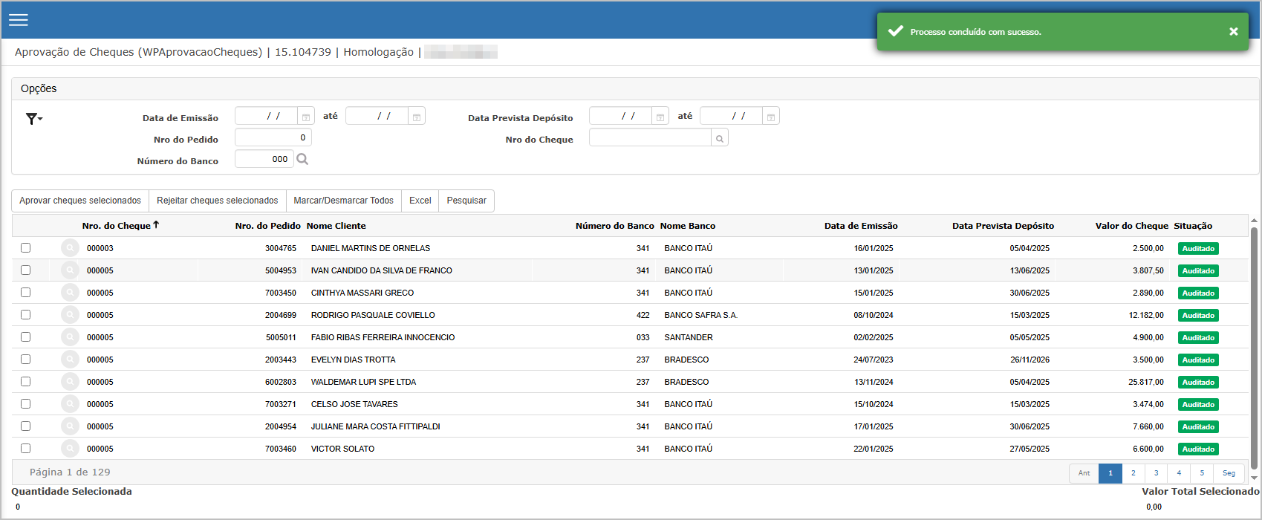1262x520 pixels.
Task: Open the hamburger main menu
Action: pos(19,20)
